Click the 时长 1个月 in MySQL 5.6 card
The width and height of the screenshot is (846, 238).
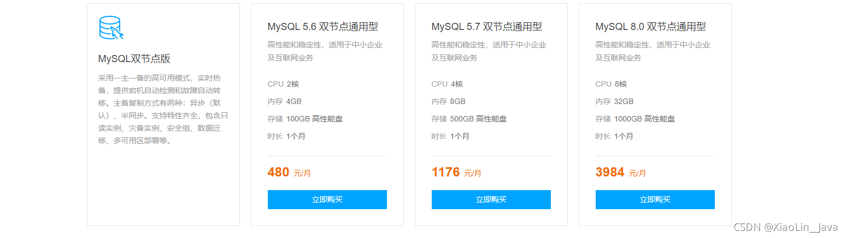coord(286,136)
